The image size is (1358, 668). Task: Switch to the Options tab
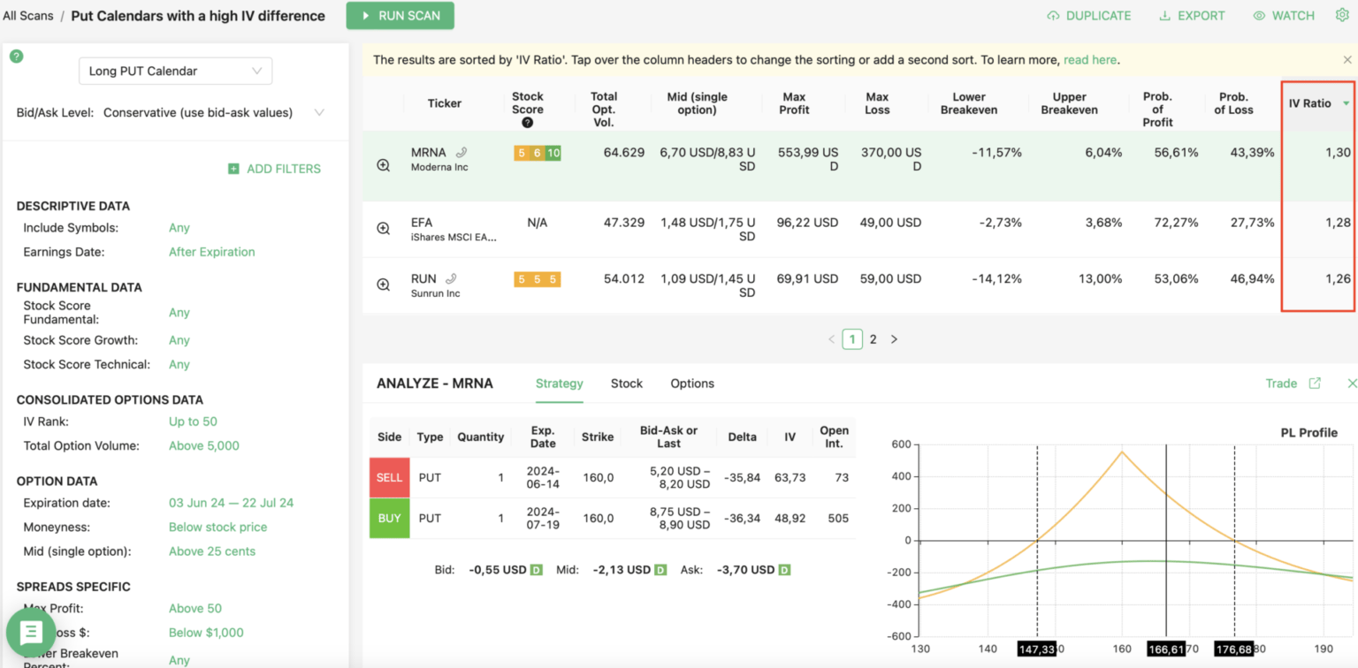[691, 383]
